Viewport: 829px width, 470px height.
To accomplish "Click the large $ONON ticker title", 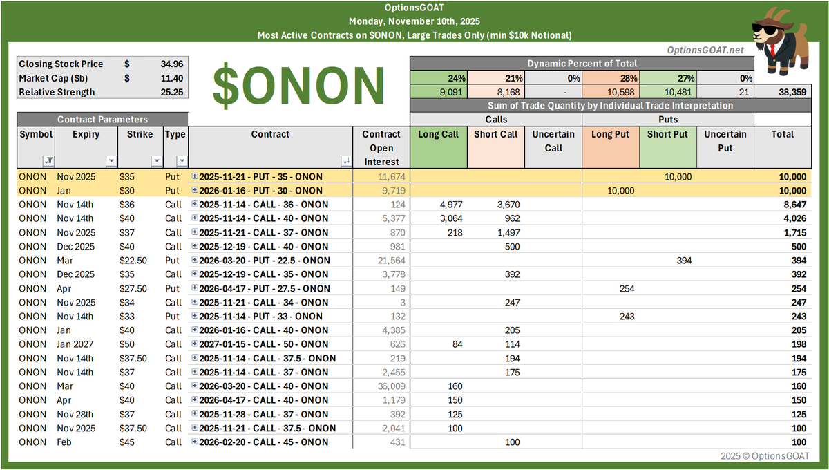I will pos(298,84).
